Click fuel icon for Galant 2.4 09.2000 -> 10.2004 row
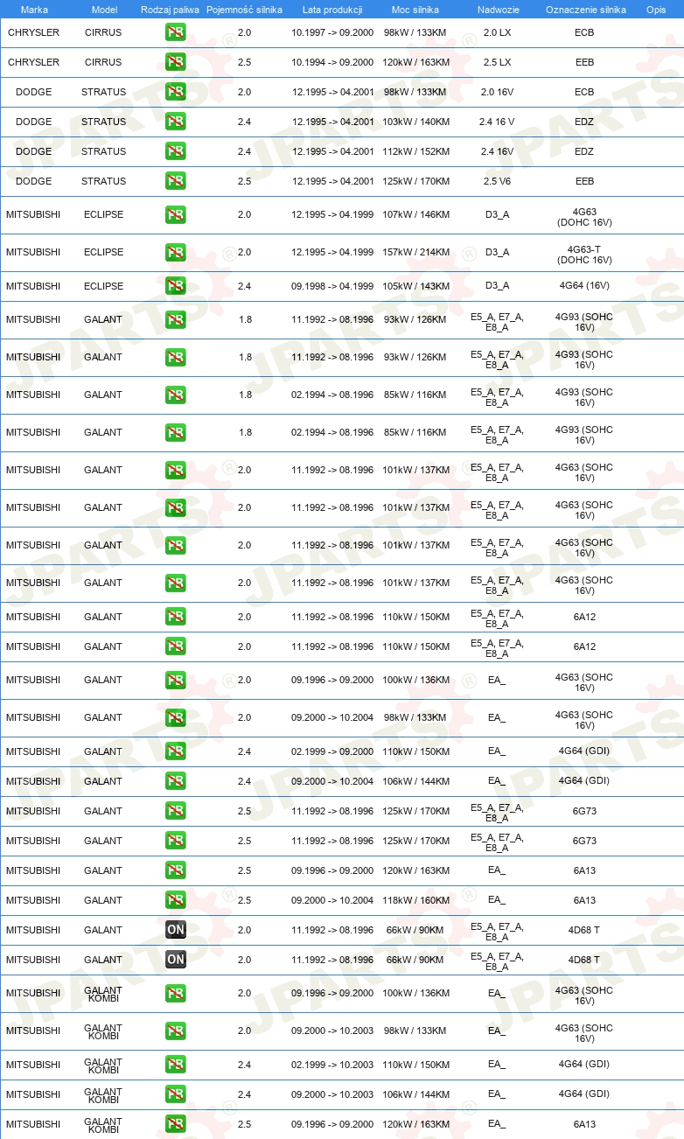The image size is (684, 1139). point(175,781)
